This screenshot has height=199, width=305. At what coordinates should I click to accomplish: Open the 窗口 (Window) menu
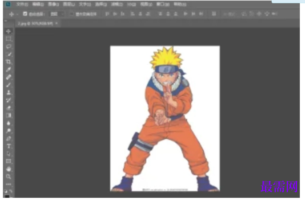[163, 4]
